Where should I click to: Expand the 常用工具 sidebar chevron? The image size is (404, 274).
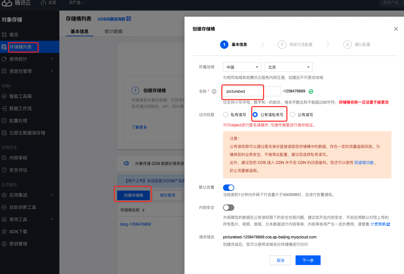coord(52,219)
